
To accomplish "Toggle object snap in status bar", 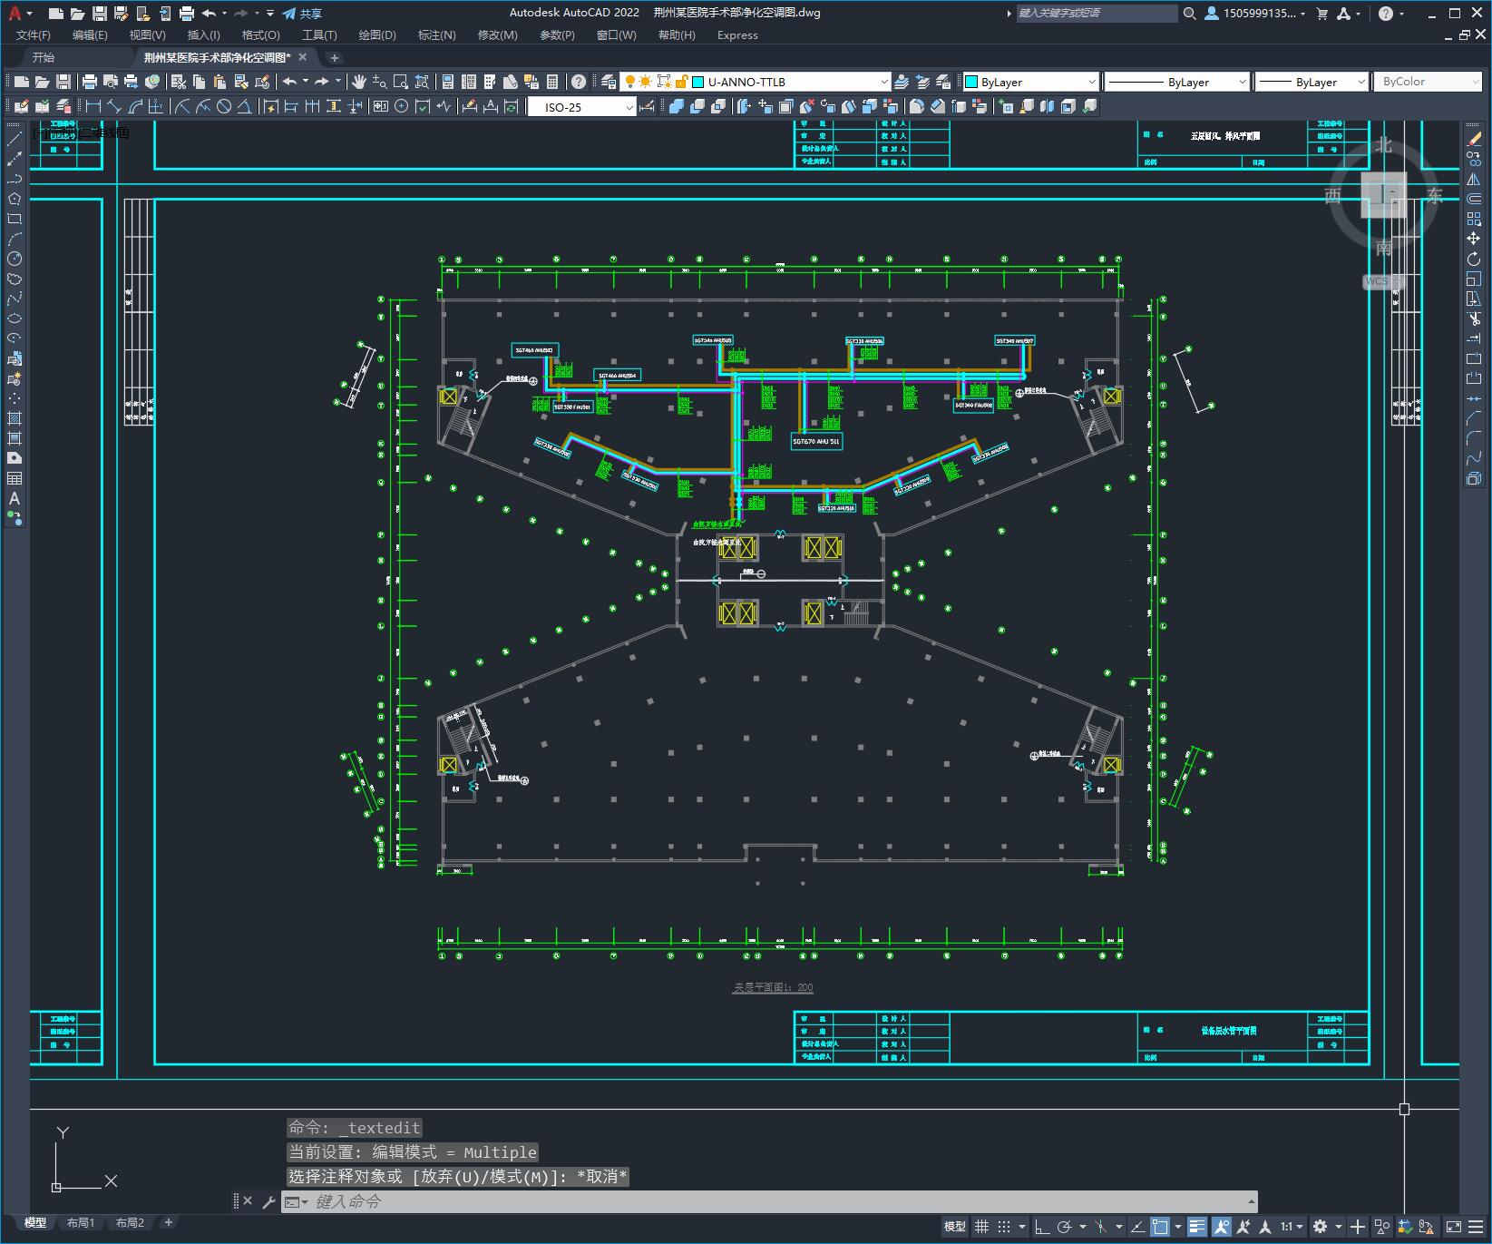I will [x=1160, y=1227].
